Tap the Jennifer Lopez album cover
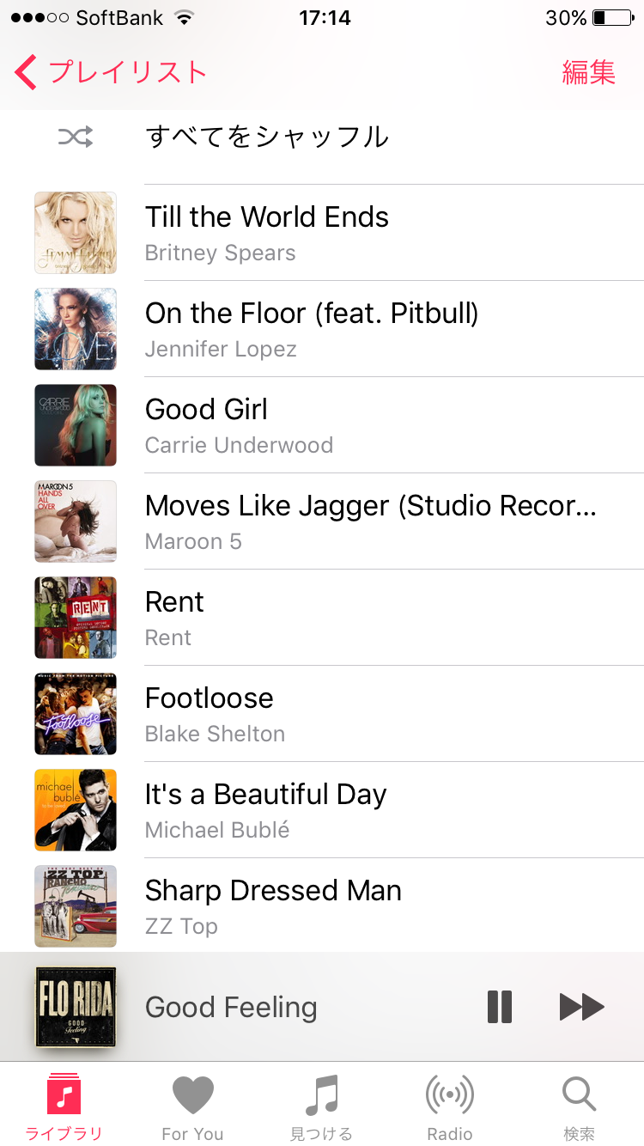644x1146 pixels. coord(76,329)
